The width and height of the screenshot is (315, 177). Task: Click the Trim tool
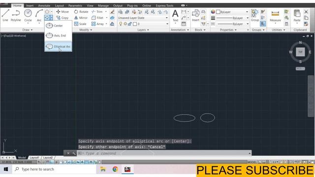coord(97,12)
